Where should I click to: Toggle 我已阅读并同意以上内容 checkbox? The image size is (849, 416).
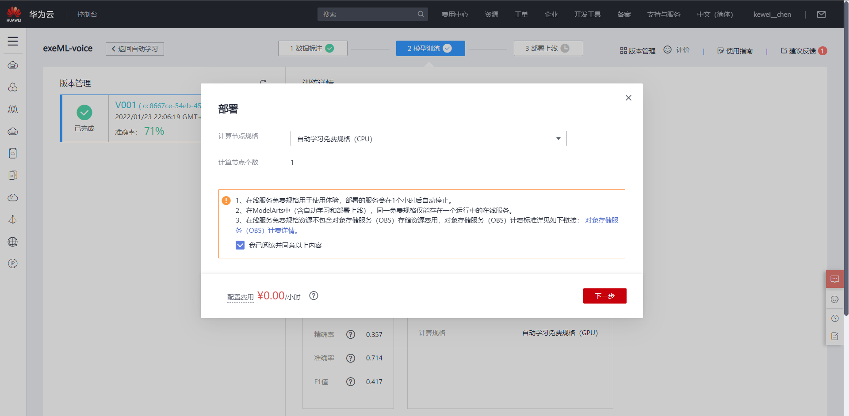[x=240, y=245]
